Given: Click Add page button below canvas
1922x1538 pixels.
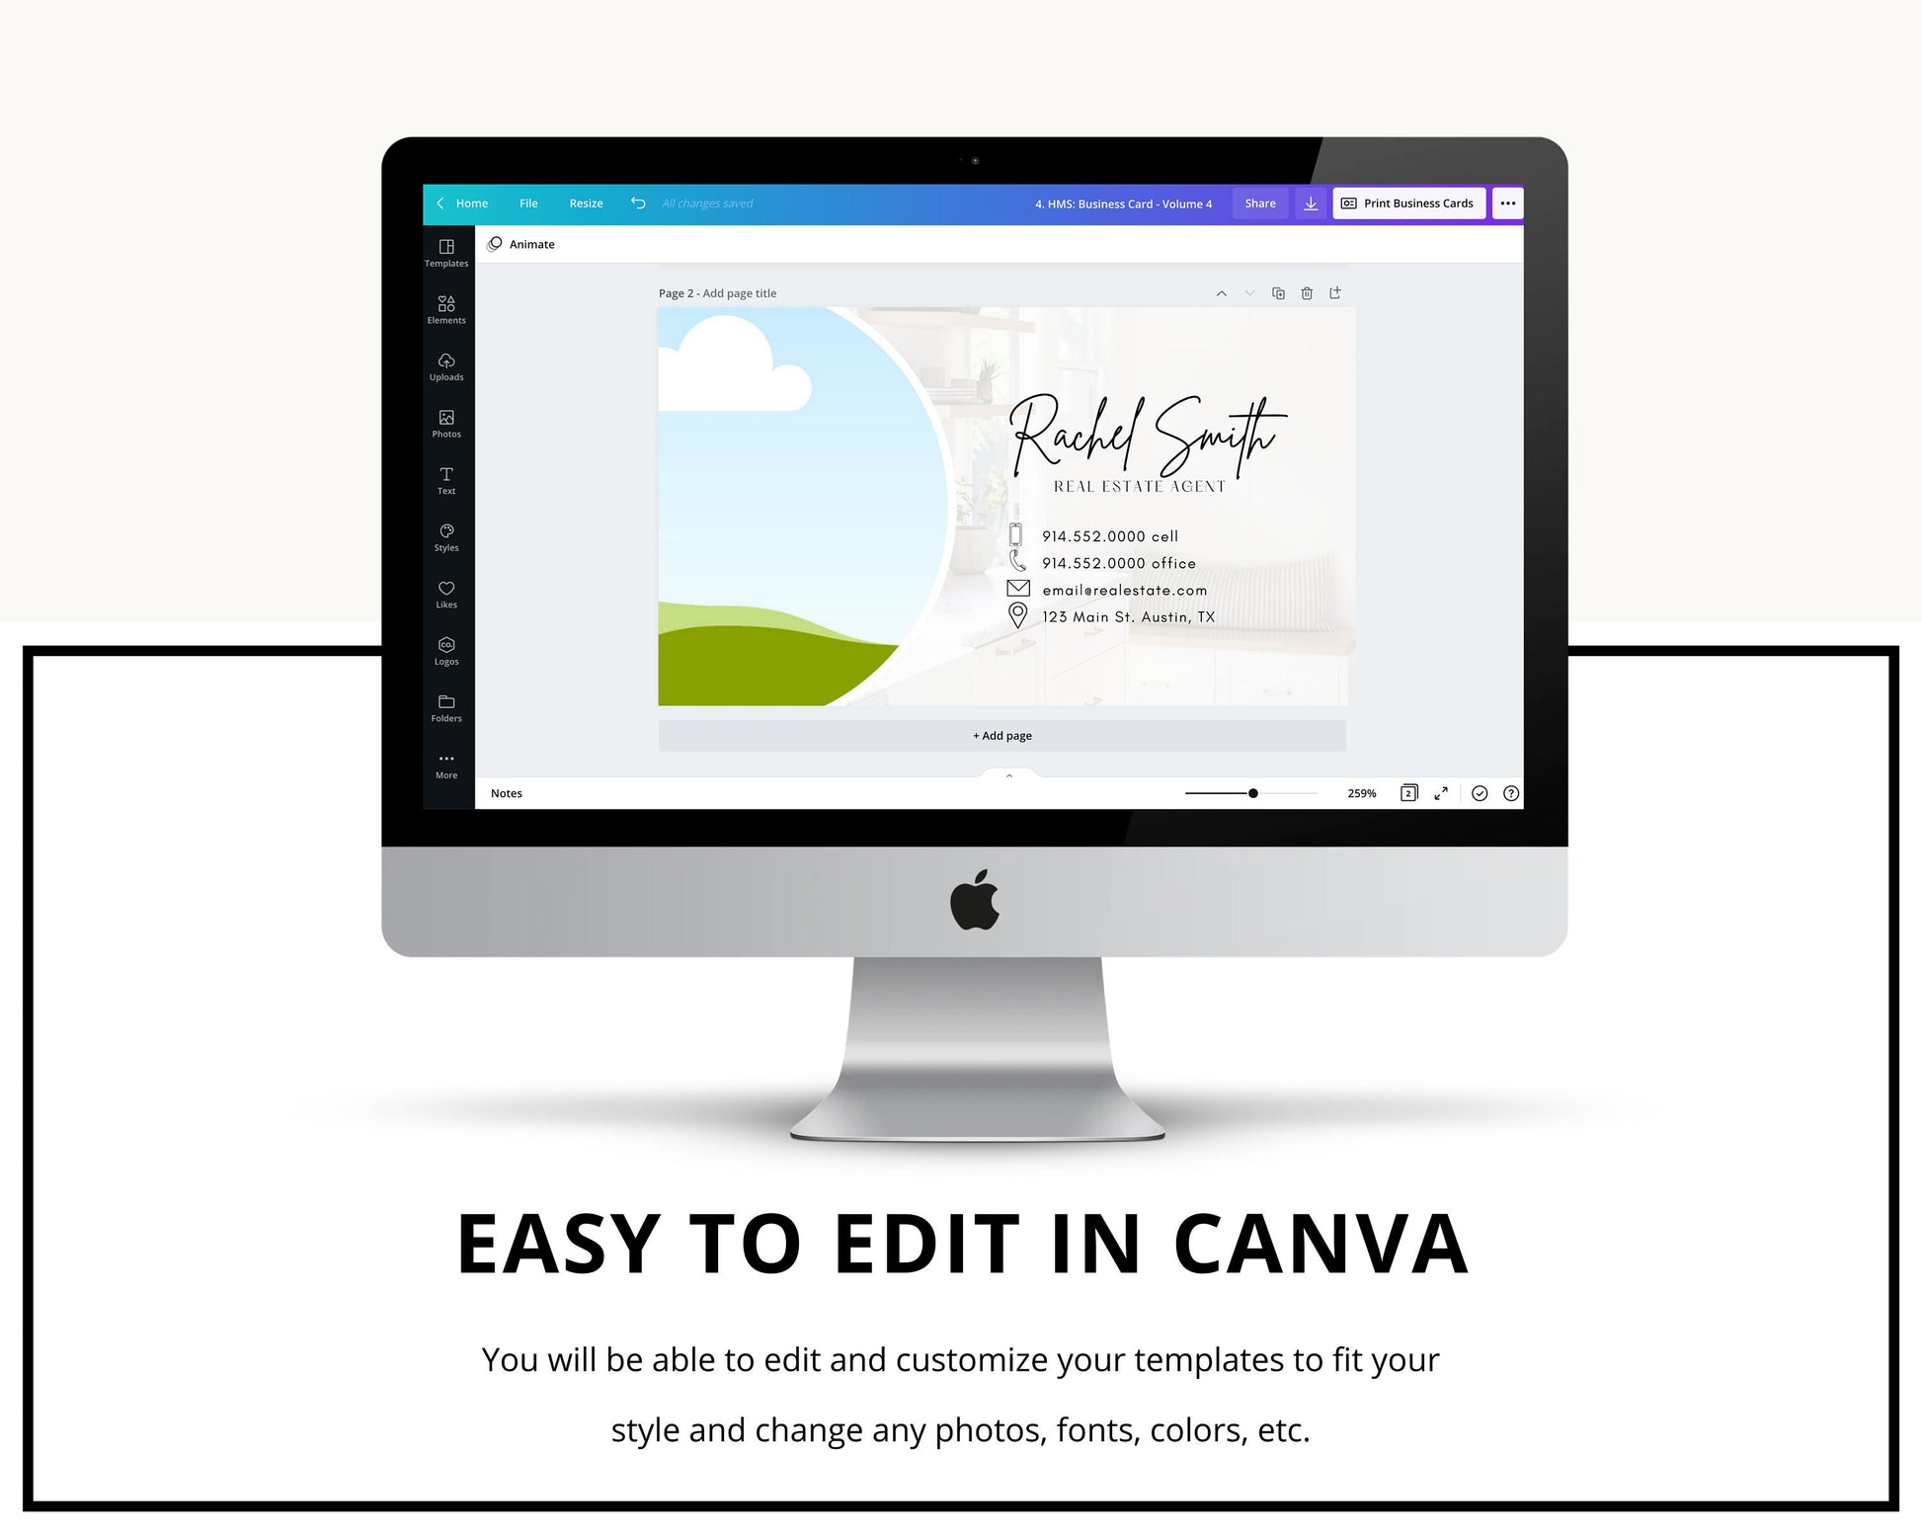Looking at the screenshot, I should pyautogui.click(x=1002, y=735).
